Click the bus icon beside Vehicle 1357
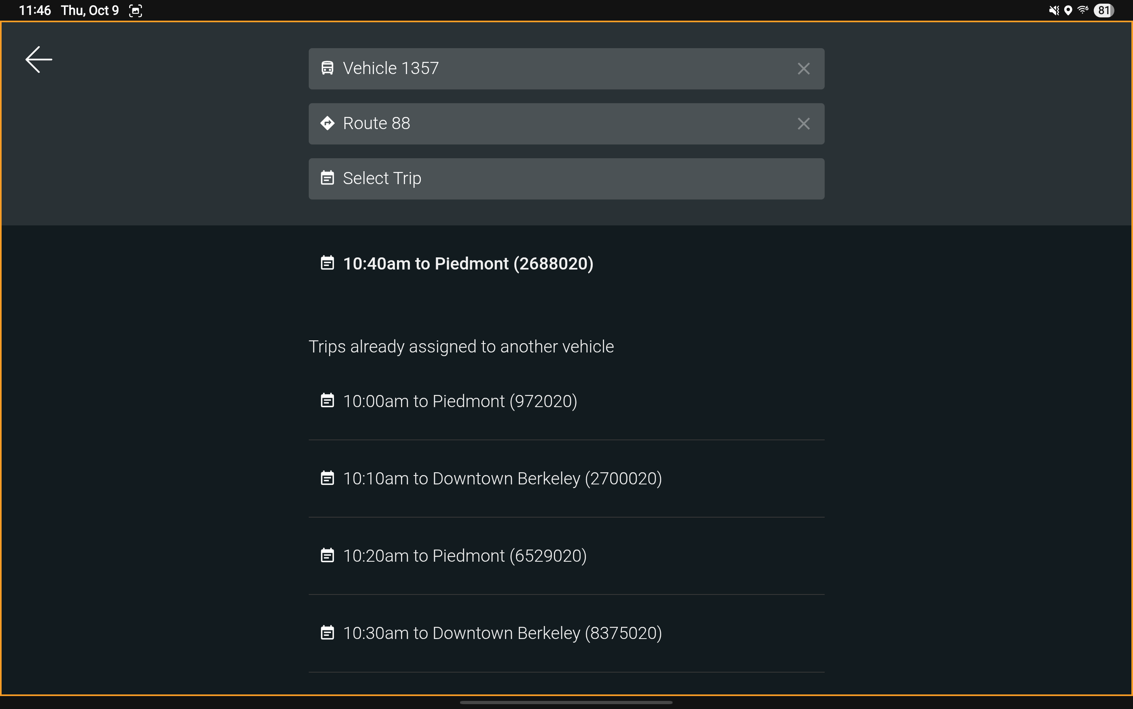1133x709 pixels. 327,68
